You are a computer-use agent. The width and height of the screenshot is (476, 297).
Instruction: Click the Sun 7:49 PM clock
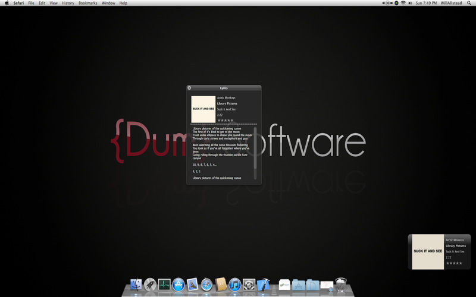point(426,3)
